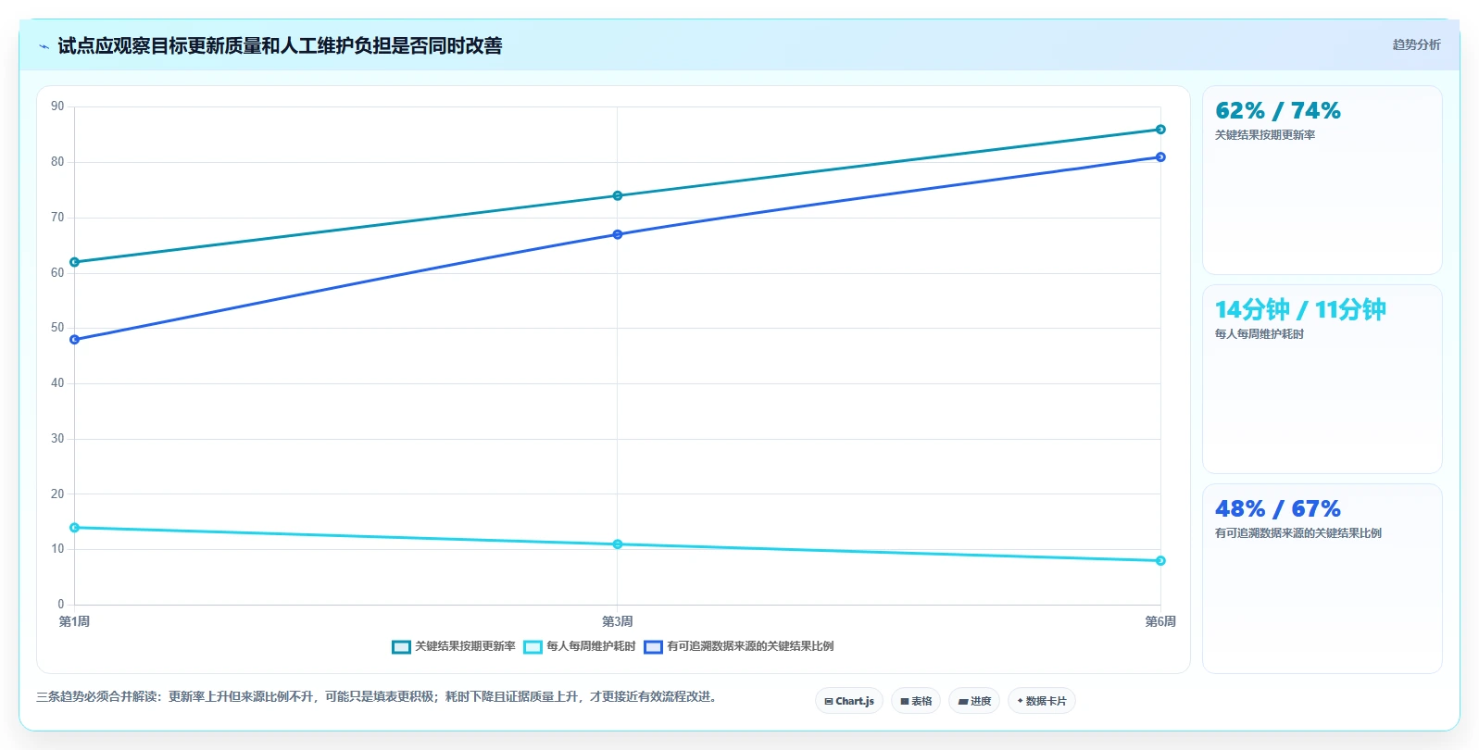Click the 第6周 point at value 81

coord(1160,157)
